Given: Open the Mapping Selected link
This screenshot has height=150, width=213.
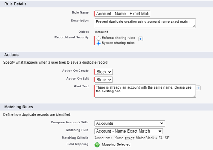Looking at the screenshot, I should pos(116,144).
